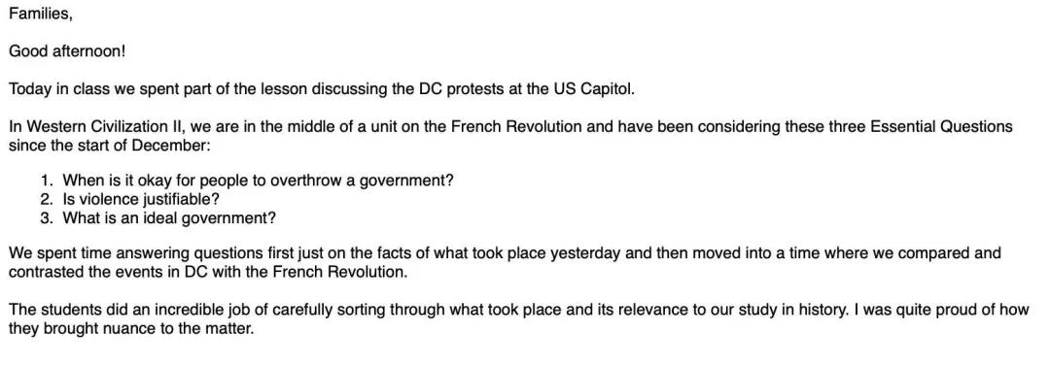This screenshot has width=1050, height=366.
Task: Select list item 'What is an ideal government?'
Action: click(169, 218)
